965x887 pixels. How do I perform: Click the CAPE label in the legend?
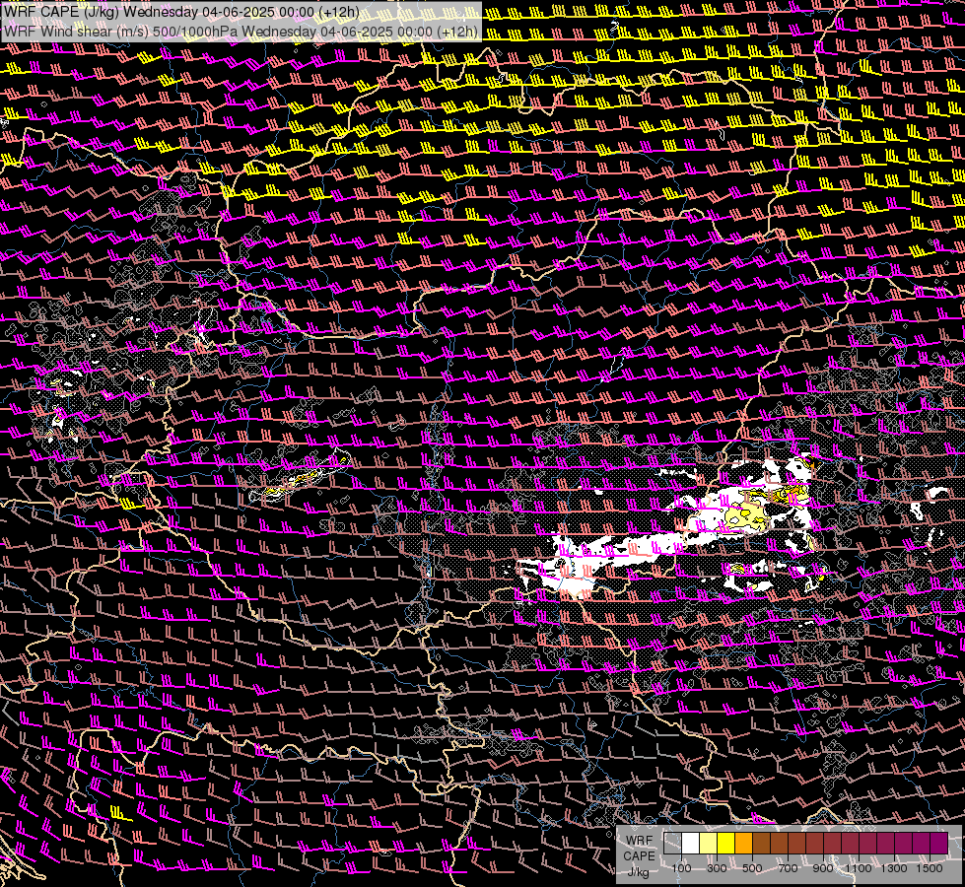pyautogui.click(x=639, y=856)
